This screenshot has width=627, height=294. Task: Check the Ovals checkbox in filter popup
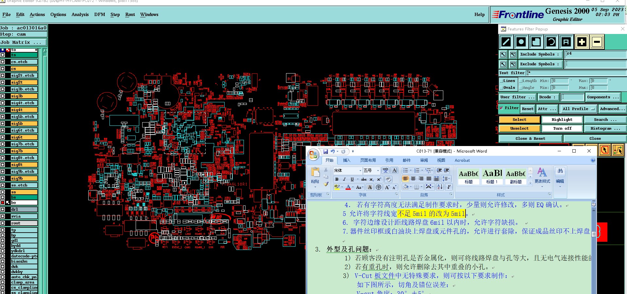point(501,88)
